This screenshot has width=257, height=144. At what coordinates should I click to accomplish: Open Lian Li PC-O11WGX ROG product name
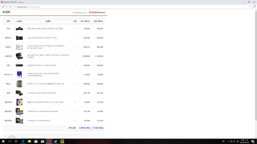46,84
